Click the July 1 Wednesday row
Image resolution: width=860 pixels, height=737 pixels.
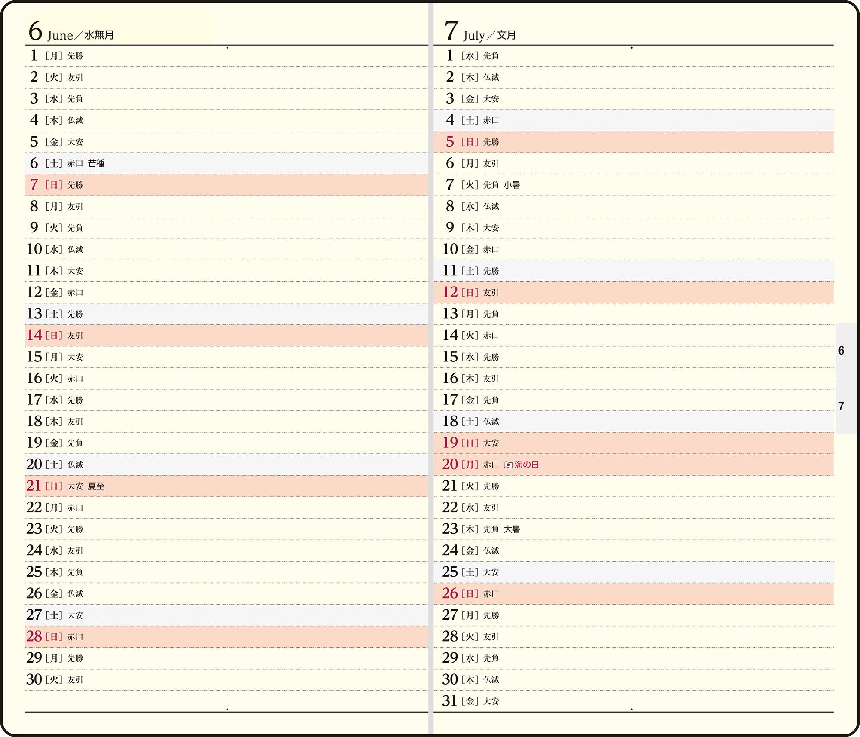[633, 56]
